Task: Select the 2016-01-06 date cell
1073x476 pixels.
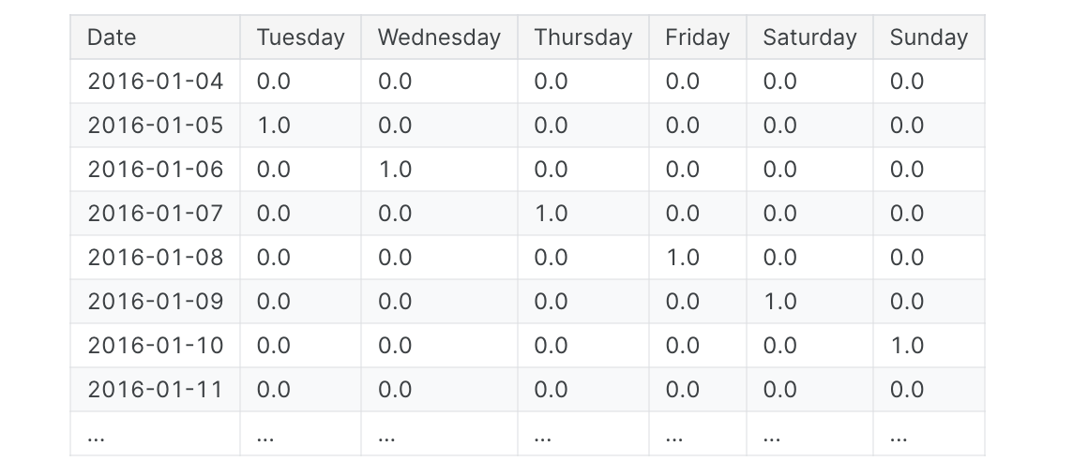Action: pyautogui.click(x=156, y=170)
